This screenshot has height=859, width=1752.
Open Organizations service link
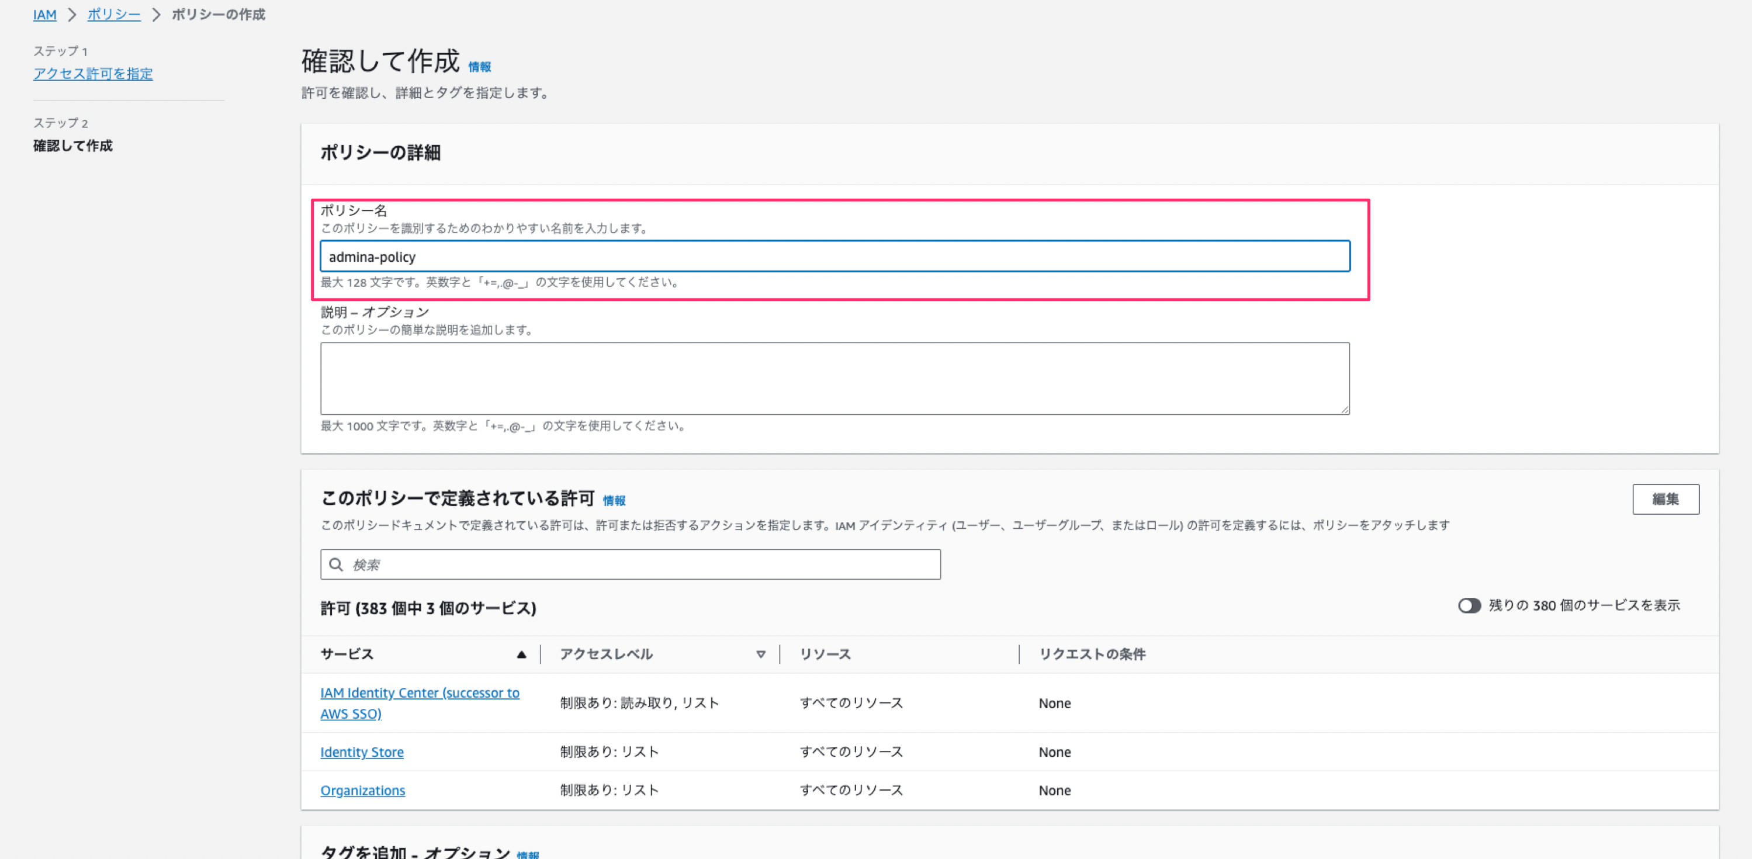pos(362,790)
